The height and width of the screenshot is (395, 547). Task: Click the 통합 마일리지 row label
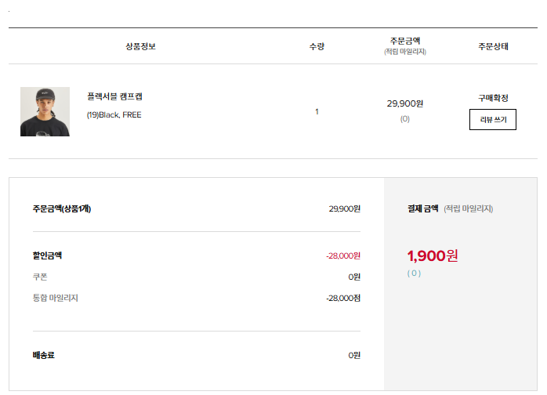[x=55, y=298]
